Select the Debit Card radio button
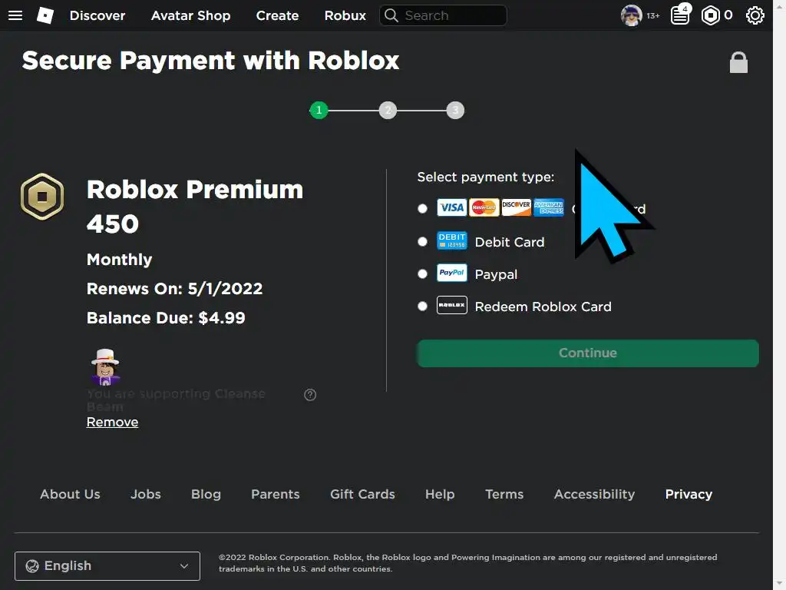Image resolution: width=786 pixels, height=590 pixels. (423, 242)
